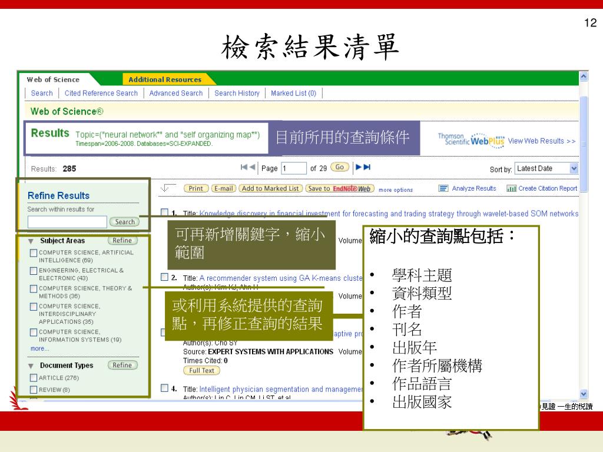Open the Search menu link
This screenshot has height=452, width=603.
pos(42,93)
